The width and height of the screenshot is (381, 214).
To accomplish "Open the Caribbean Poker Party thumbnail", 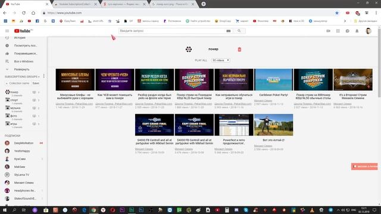I will pyautogui.click(x=274, y=80).
